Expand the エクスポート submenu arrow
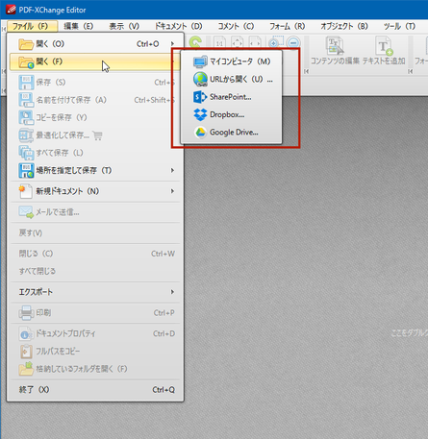Screen dimensions: 428x439 point(172,292)
